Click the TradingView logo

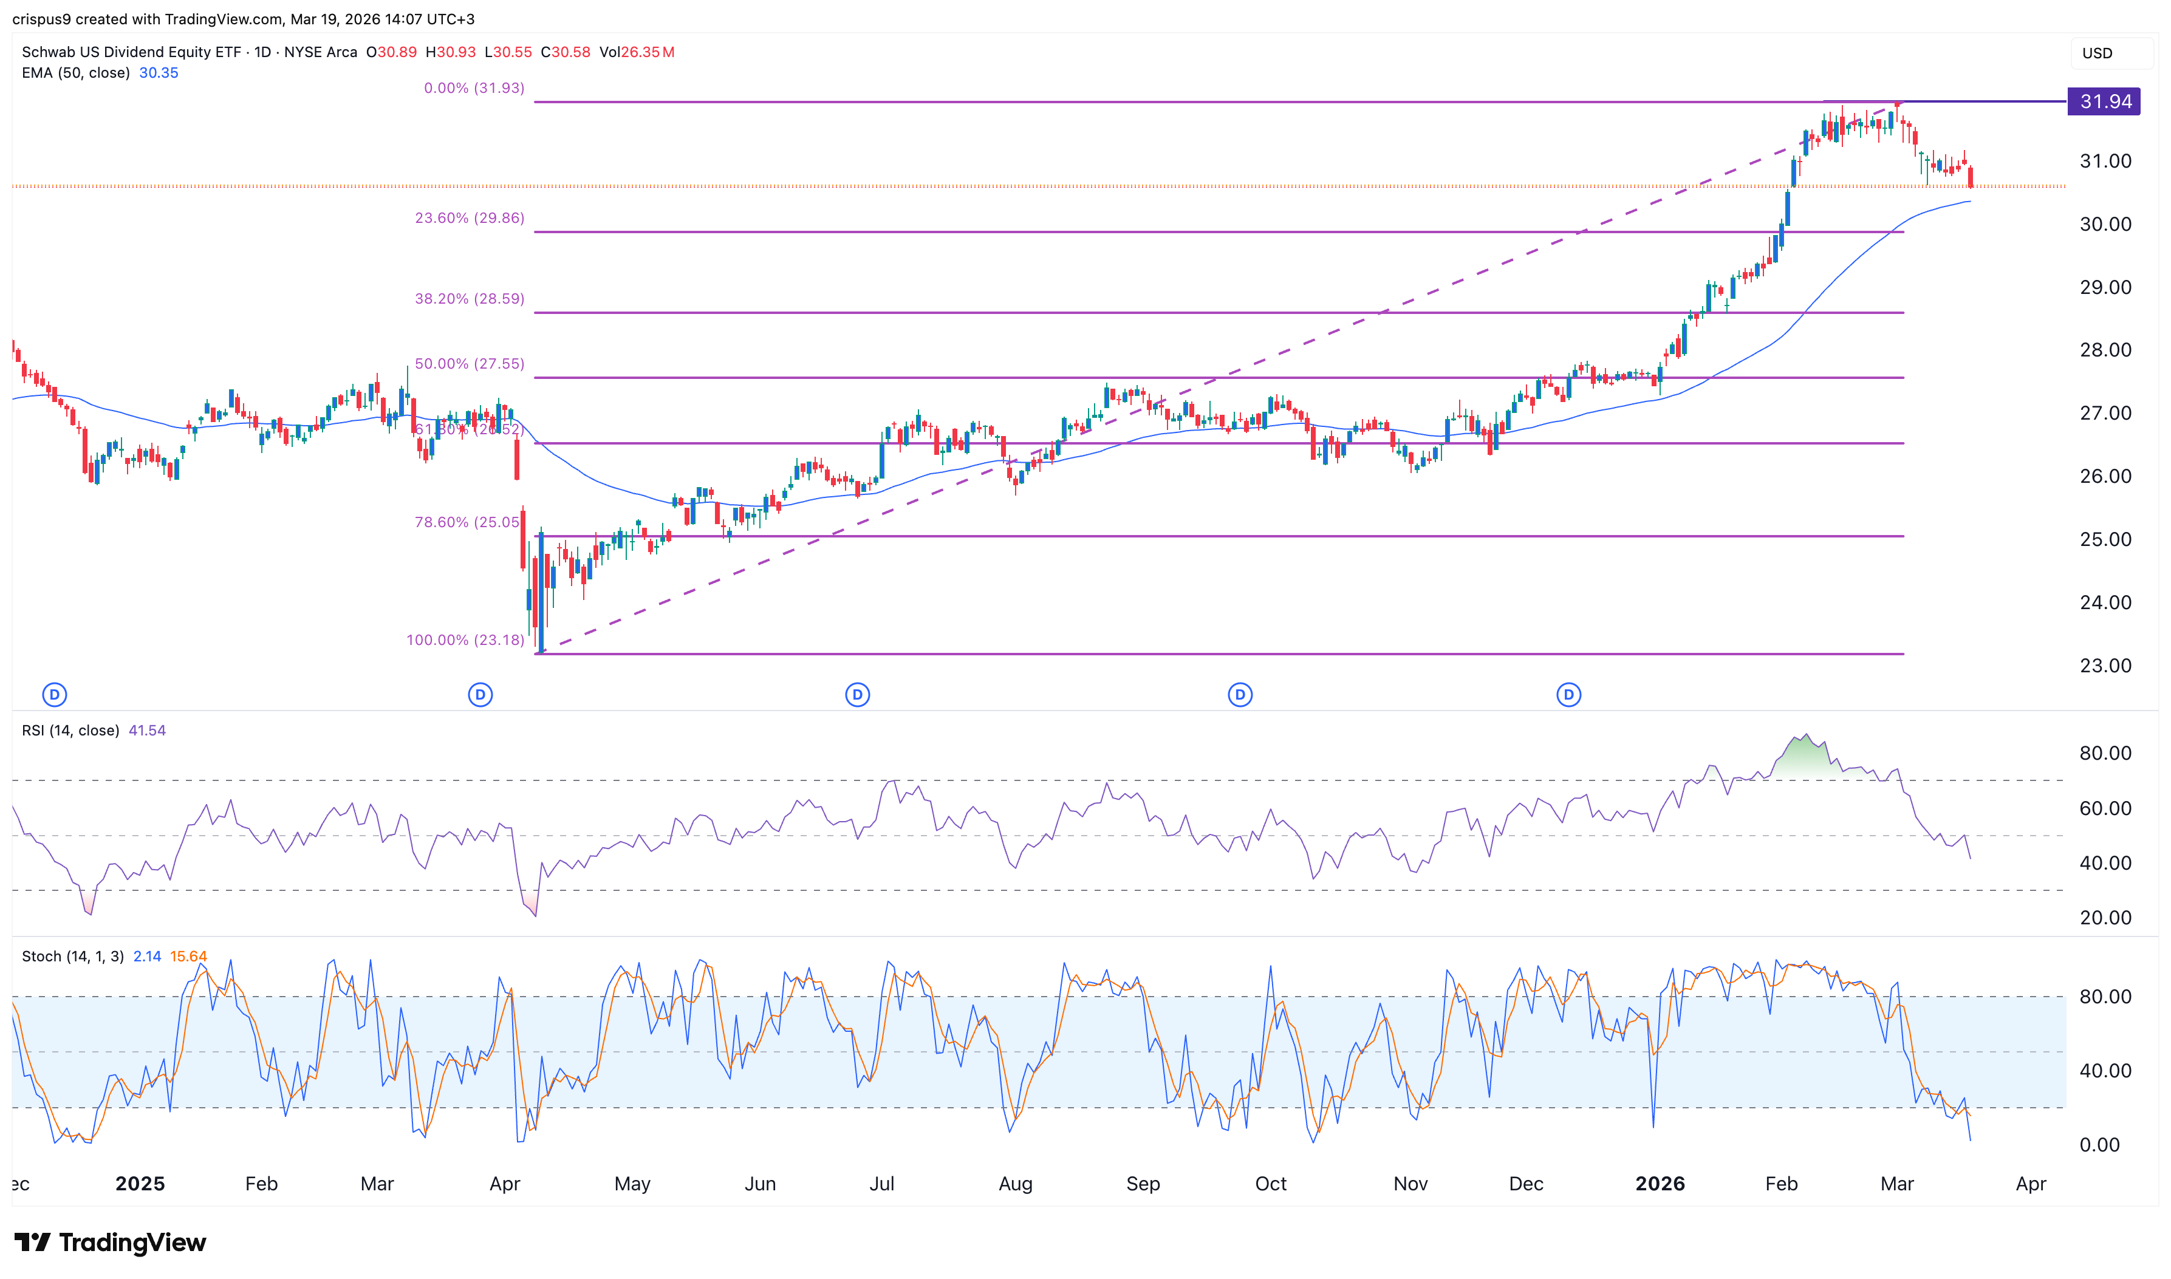[x=111, y=1242]
